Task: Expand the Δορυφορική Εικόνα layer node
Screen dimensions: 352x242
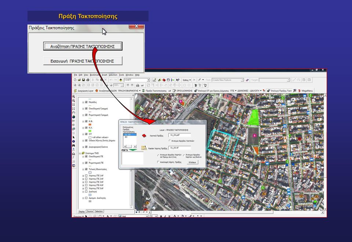Action: 83,147
